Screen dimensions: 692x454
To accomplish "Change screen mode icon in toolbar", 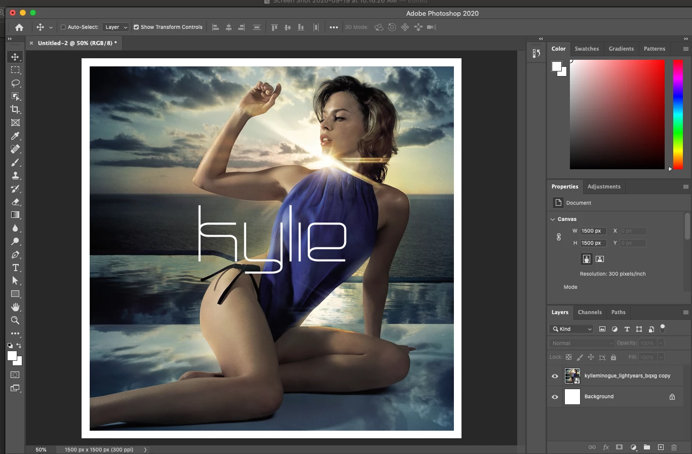I will point(15,388).
